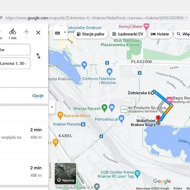Click the keyboard input tool icon
Image resolution: width=190 pixels, height=190 pixels.
point(57,33)
